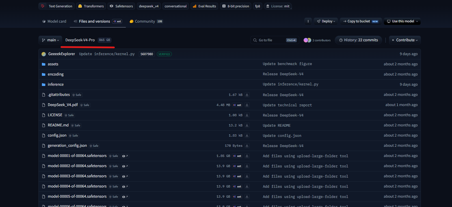Screen dimensions: 452x207
Task: Open the GeeeekExplorer user profile link
Action: 62,54
